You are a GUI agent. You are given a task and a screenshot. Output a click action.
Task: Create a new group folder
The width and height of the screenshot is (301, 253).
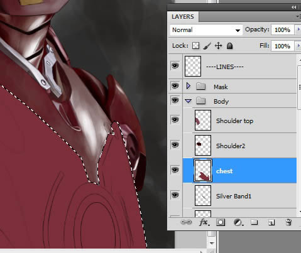click(254, 222)
